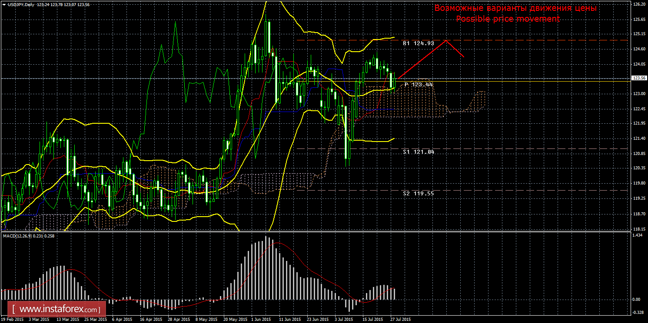Click the 3 Jul 2015 date label
The height and width of the screenshot is (323, 648).
pos(345,319)
